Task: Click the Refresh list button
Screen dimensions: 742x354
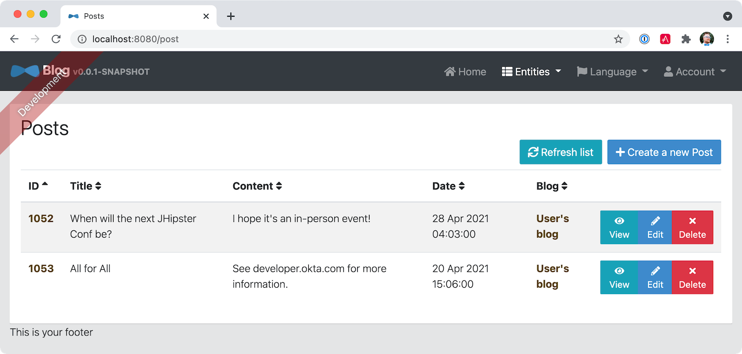Action: coord(561,152)
